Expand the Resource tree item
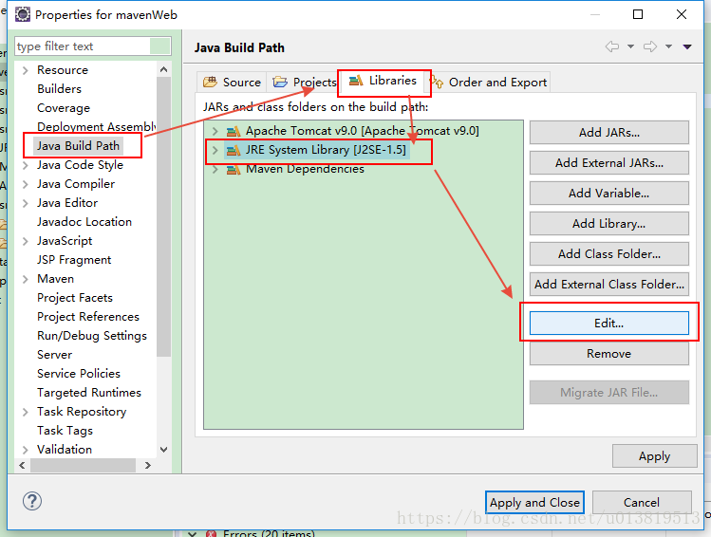Image resolution: width=711 pixels, height=537 pixels. click(26, 70)
